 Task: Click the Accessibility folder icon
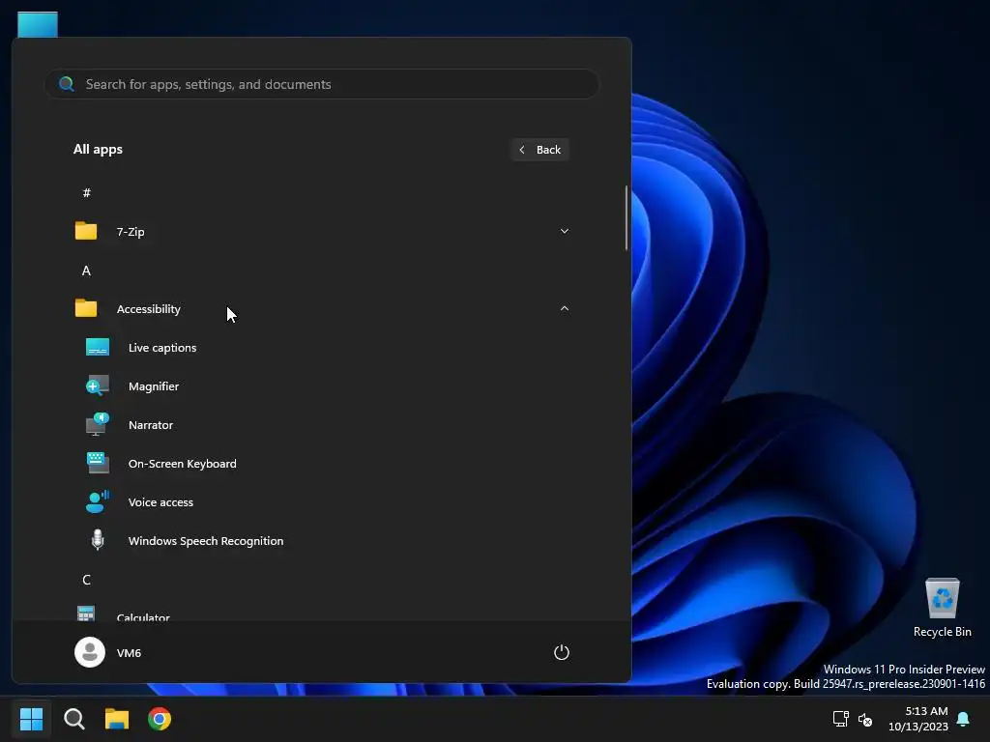pyautogui.click(x=86, y=308)
